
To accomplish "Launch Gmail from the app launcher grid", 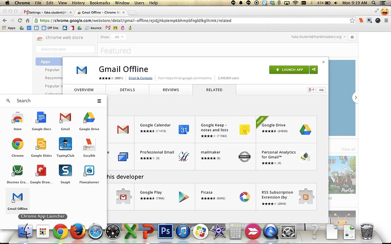I will pos(65,121).
